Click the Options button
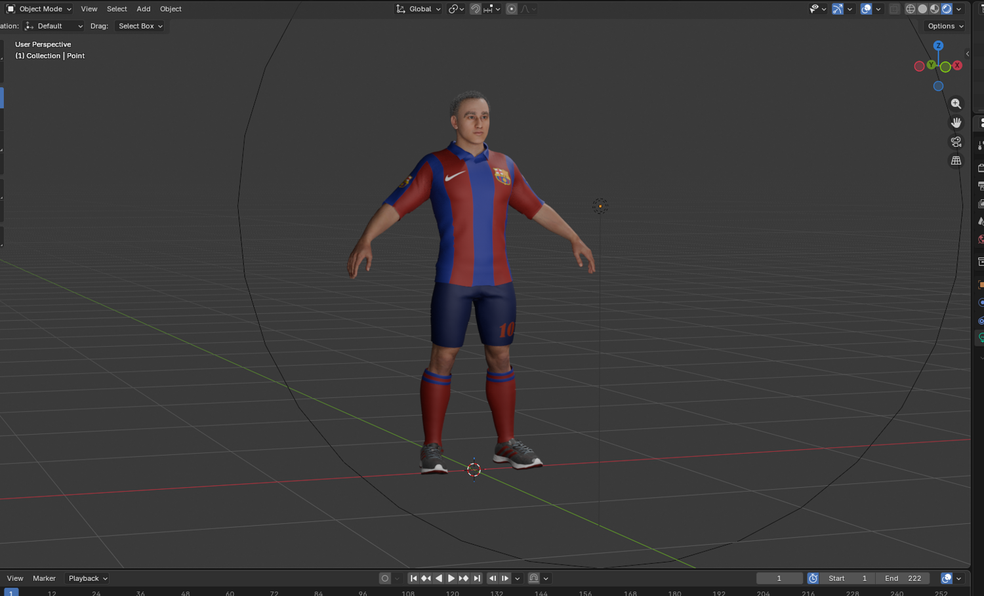The width and height of the screenshot is (984, 596). [x=945, y=26]
